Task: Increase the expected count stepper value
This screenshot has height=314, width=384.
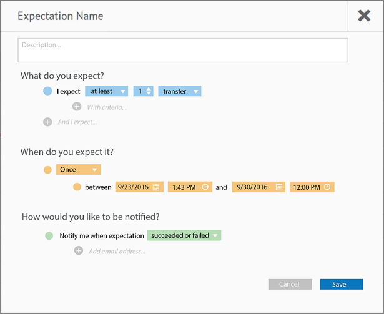Action: click(149, 89)
